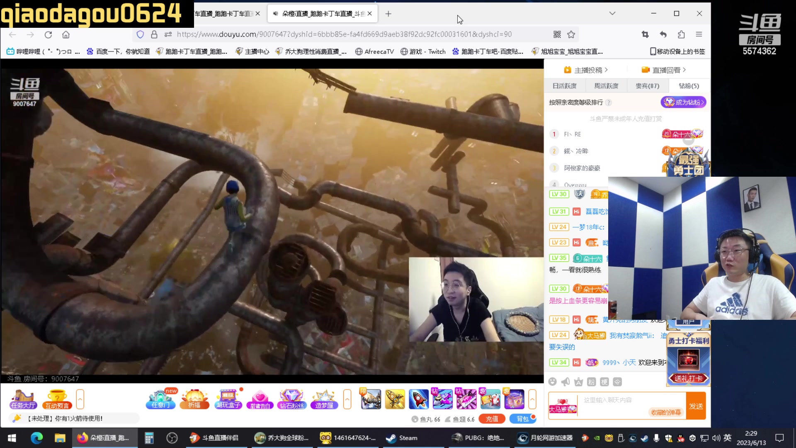Click the 梗 meme icon in chat
Image resolution: width=796 pixels, height=448 pixels.
pyautogui.click(x=604, y=382)
